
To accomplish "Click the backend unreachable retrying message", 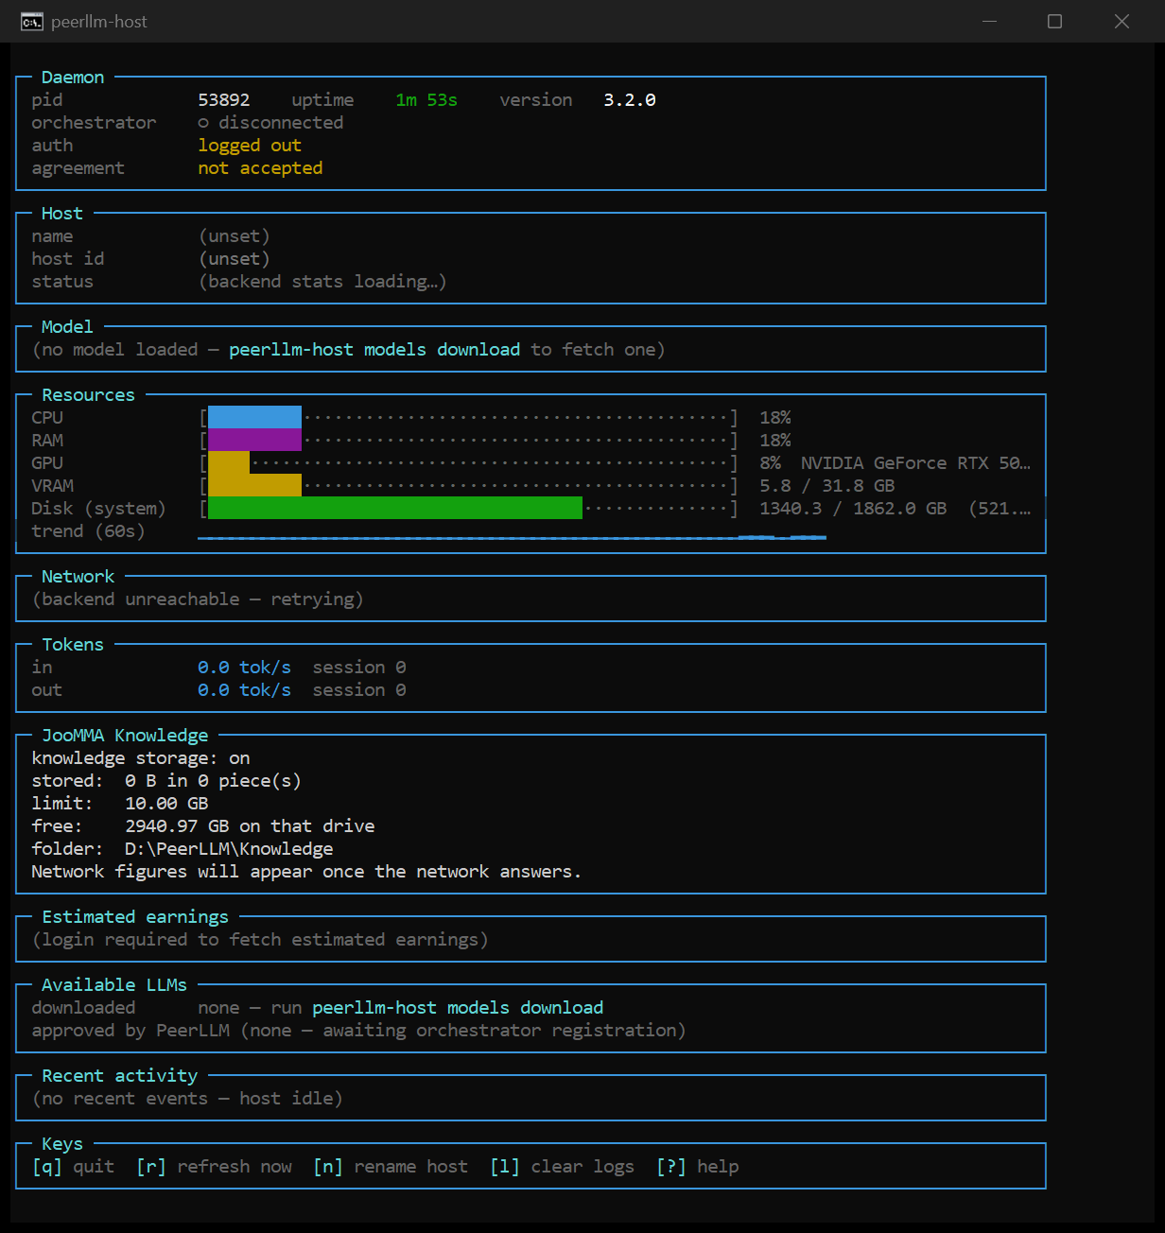I will [x=198, y=599].
